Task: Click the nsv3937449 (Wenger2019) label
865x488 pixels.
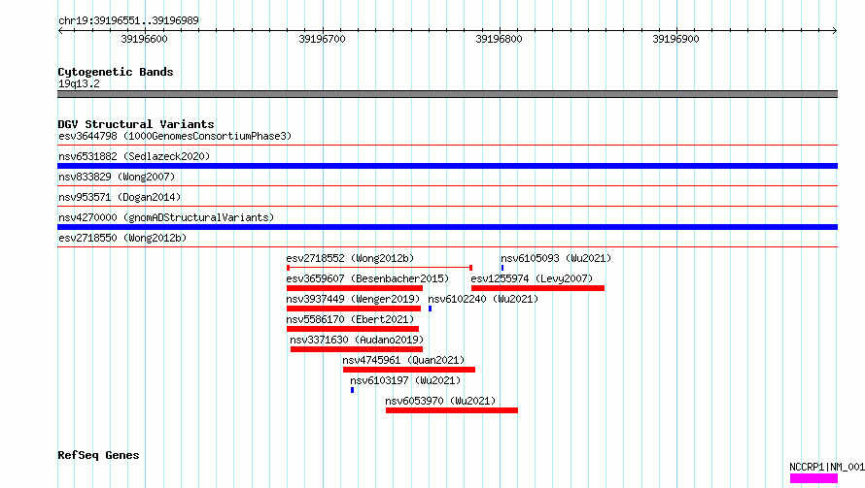Action: 353,299
